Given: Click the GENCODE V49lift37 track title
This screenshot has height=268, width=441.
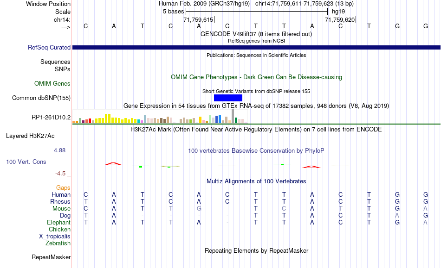Looking at the screenshot, I should [256, 34].
